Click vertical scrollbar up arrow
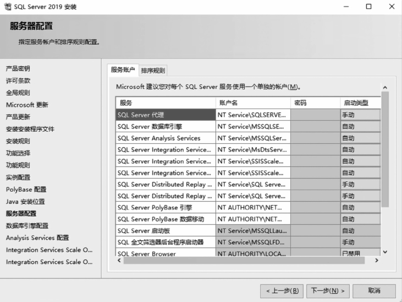 point(385,88)
